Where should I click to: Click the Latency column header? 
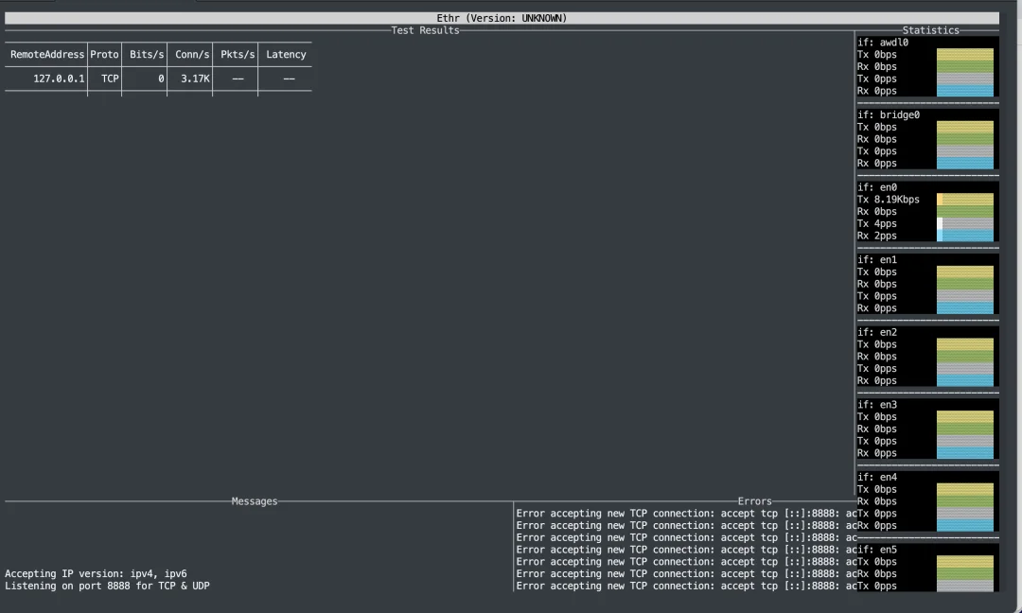tap(286, 55)
